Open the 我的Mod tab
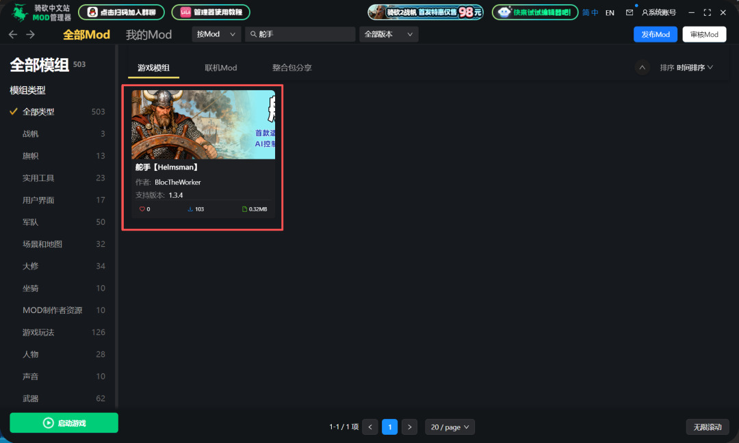 coord(148,34)
